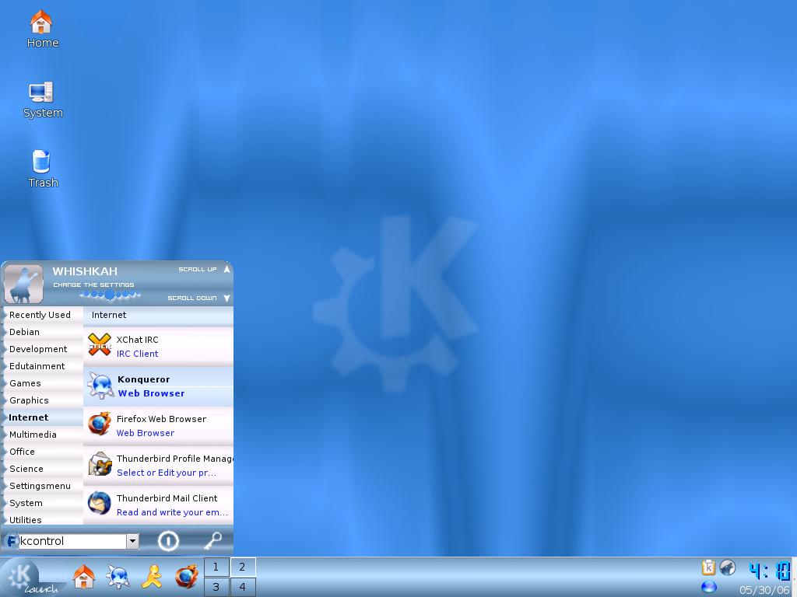Click the yellow running-man messenger panel icon

pos(152,578)
